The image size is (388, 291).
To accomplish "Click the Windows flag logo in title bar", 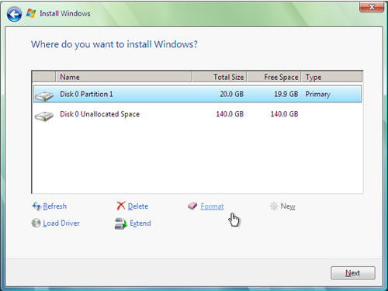I will pyautogui.click(x=31, y=13).
